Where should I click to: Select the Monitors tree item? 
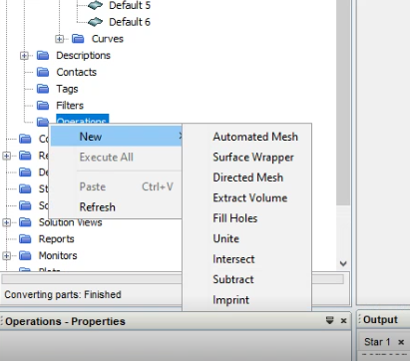[58, 255]
